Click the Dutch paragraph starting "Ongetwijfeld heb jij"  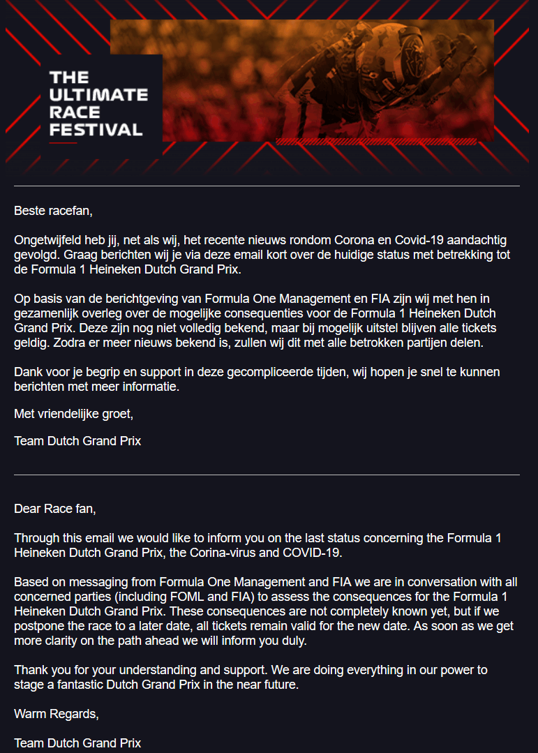[x=262, y=255]
